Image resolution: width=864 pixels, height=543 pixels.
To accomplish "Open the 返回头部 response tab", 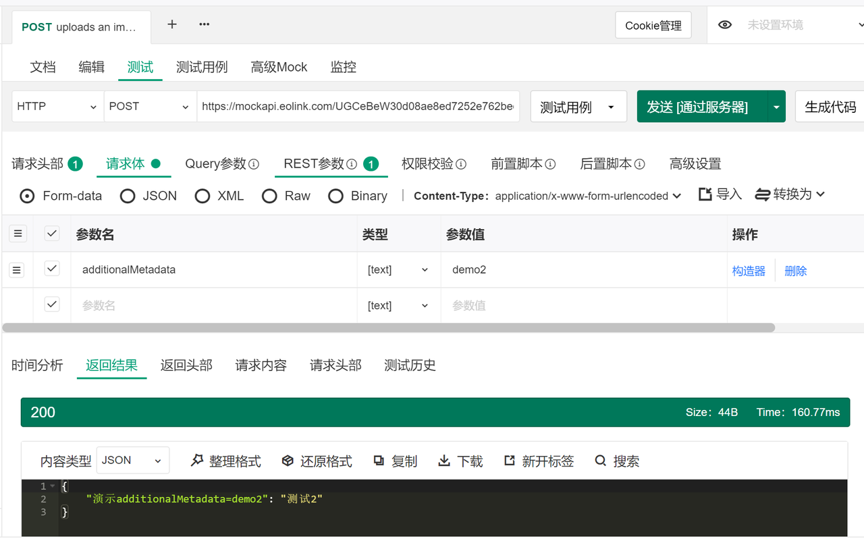I will tap(186, 365).
